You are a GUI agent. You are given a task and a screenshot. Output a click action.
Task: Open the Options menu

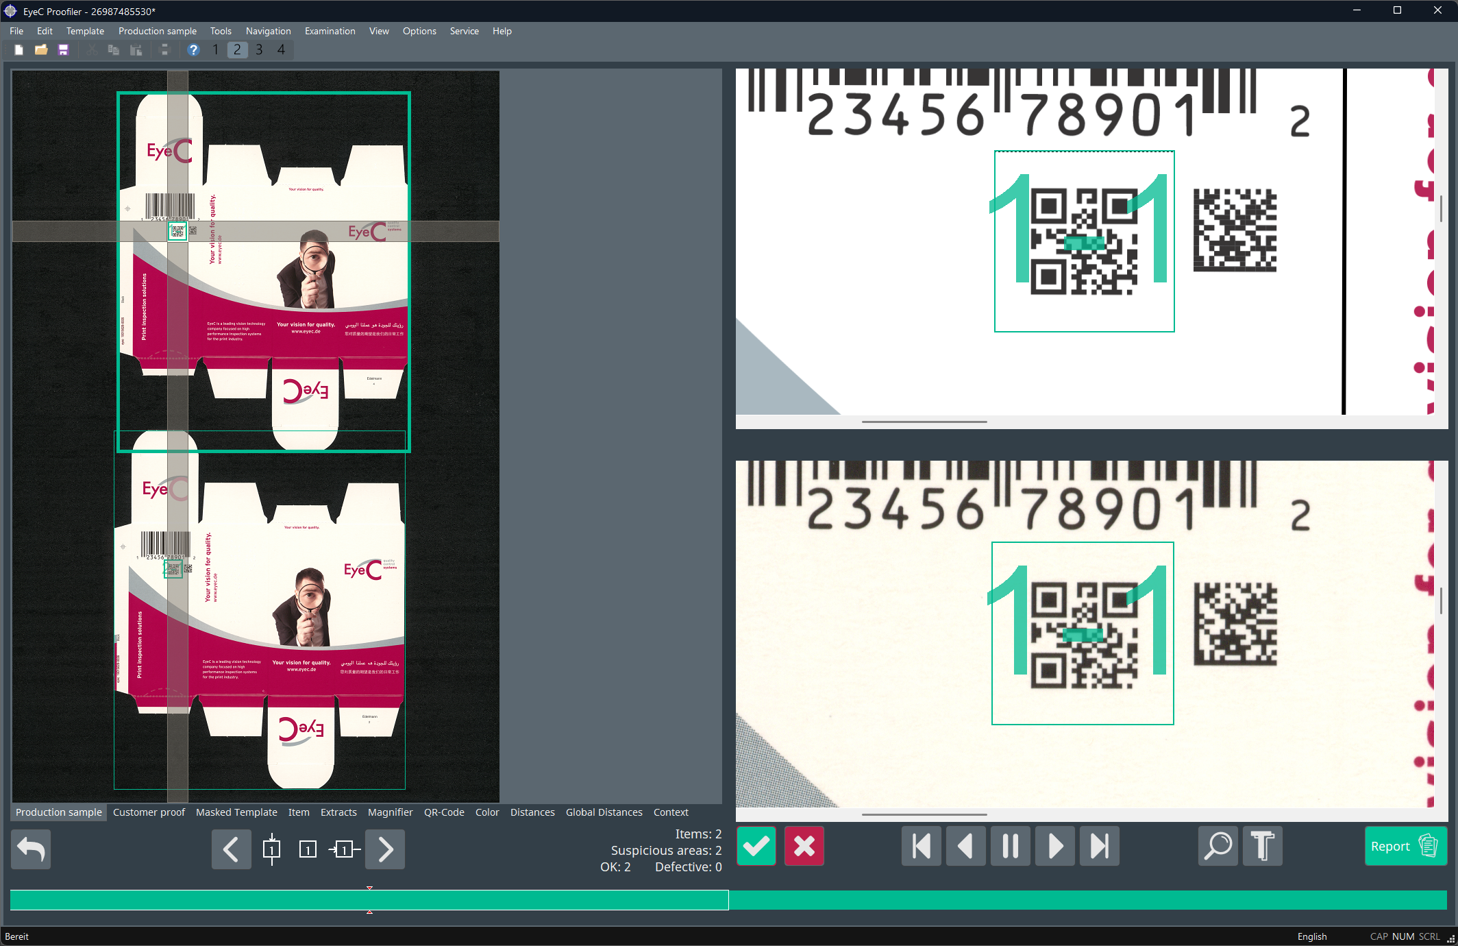419,31
